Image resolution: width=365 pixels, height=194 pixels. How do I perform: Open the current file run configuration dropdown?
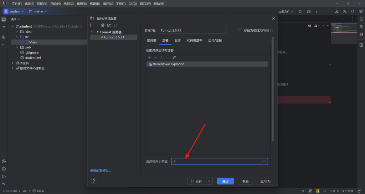click(286, 11)
